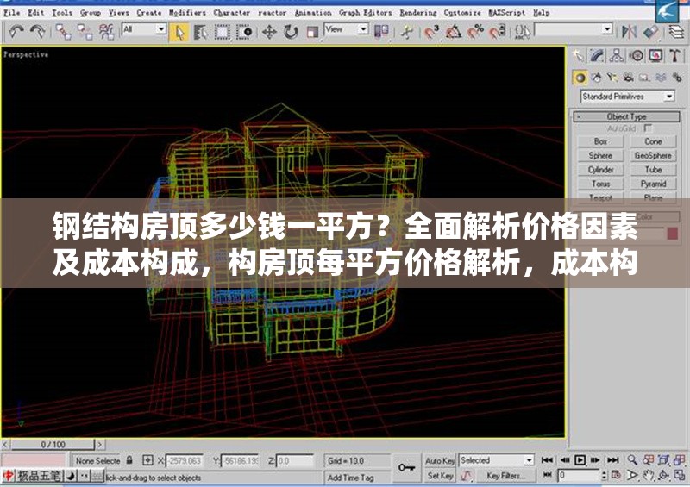Click the 0 / 100 time slider

tap(53, 445)
